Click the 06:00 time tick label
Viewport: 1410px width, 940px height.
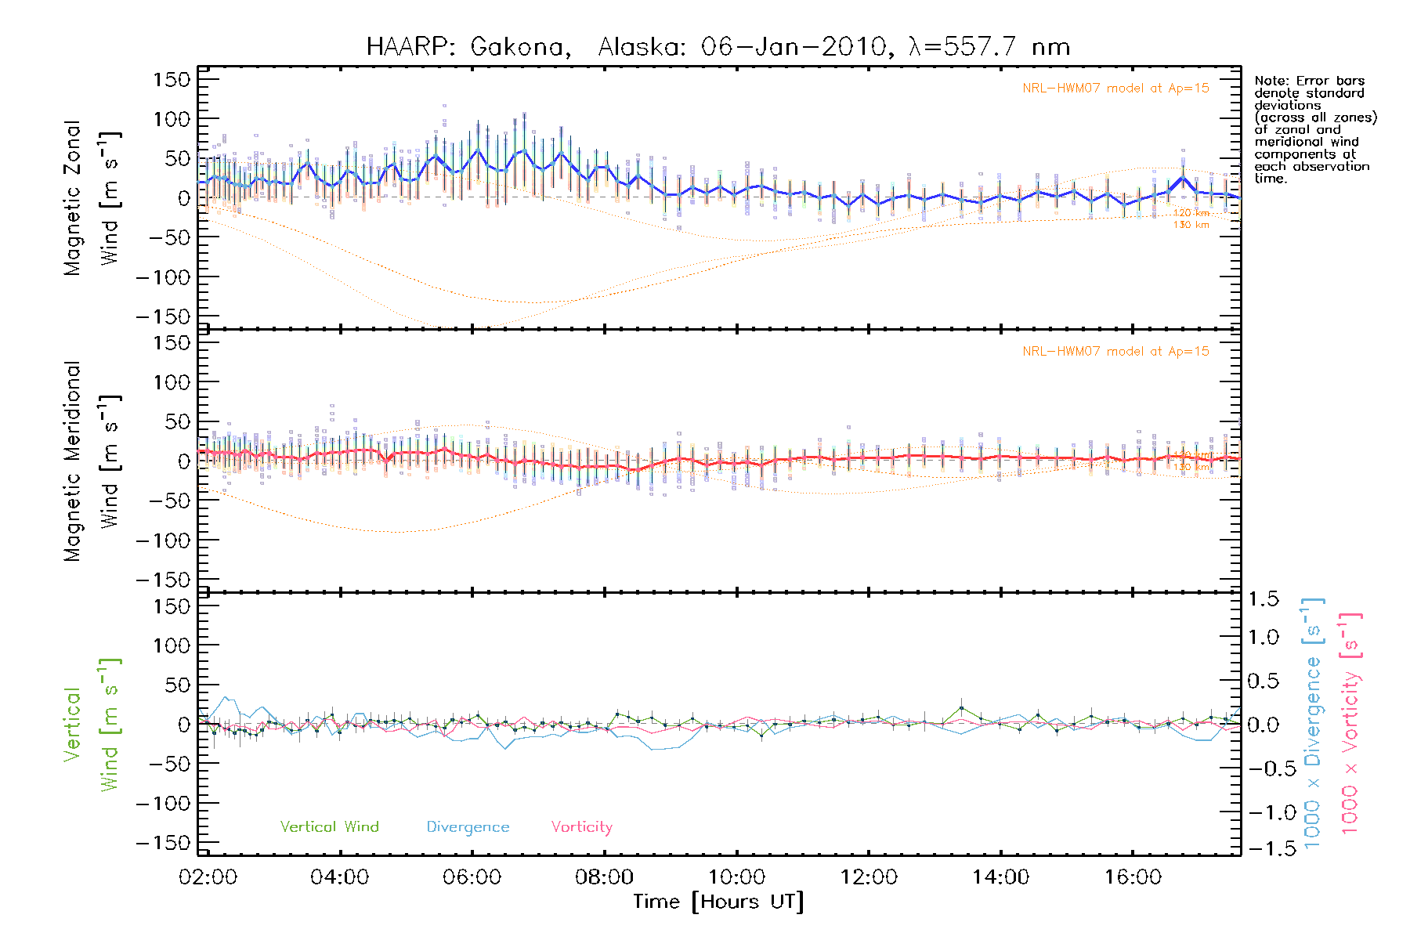[472, 877]
